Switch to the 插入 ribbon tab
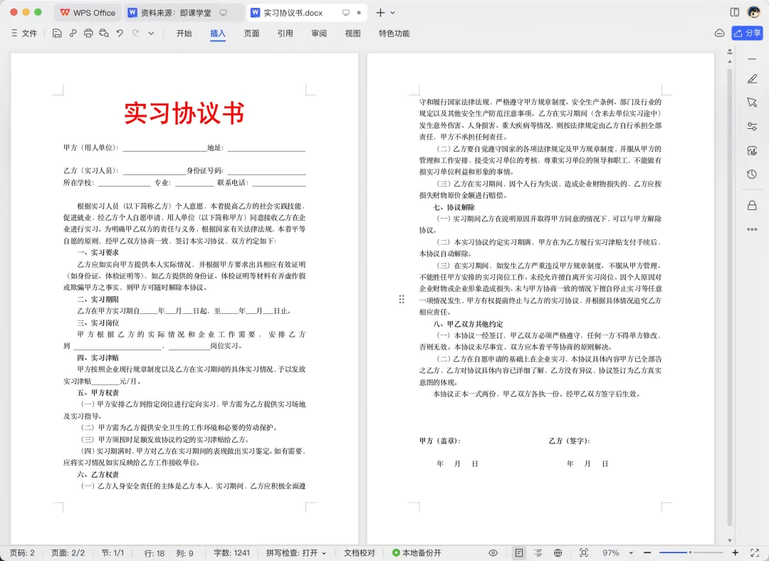This screenshot has height=561, width=769. [218, 33]
